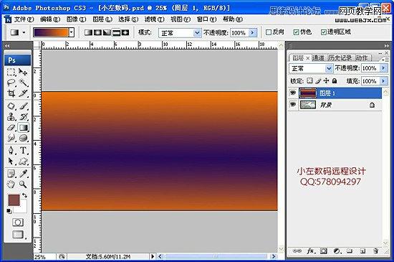Open the layer blend mode 正常 dropdown
This screenshot has height=262, width=394.
[311, 68]
